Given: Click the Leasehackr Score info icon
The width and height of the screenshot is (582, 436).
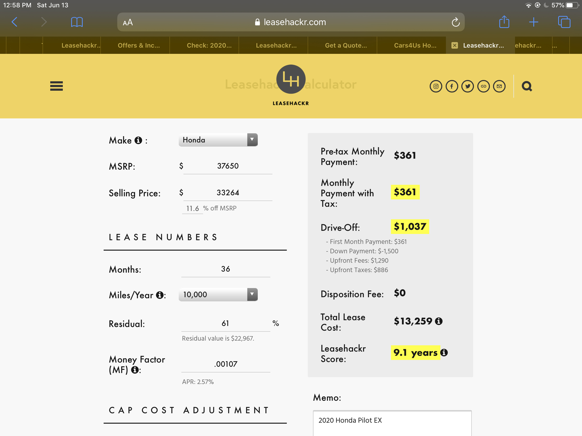Looking at the screenshot, I should click(x=444, y=352).
